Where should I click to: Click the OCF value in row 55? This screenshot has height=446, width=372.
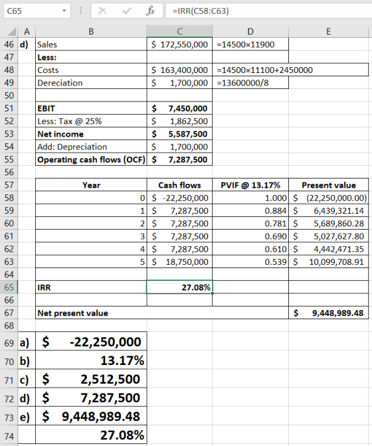[179, 159]
